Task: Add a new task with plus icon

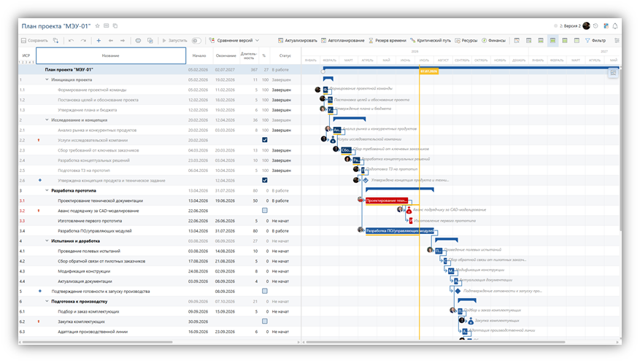Action: pyautogui.click(x=99, y=40)
